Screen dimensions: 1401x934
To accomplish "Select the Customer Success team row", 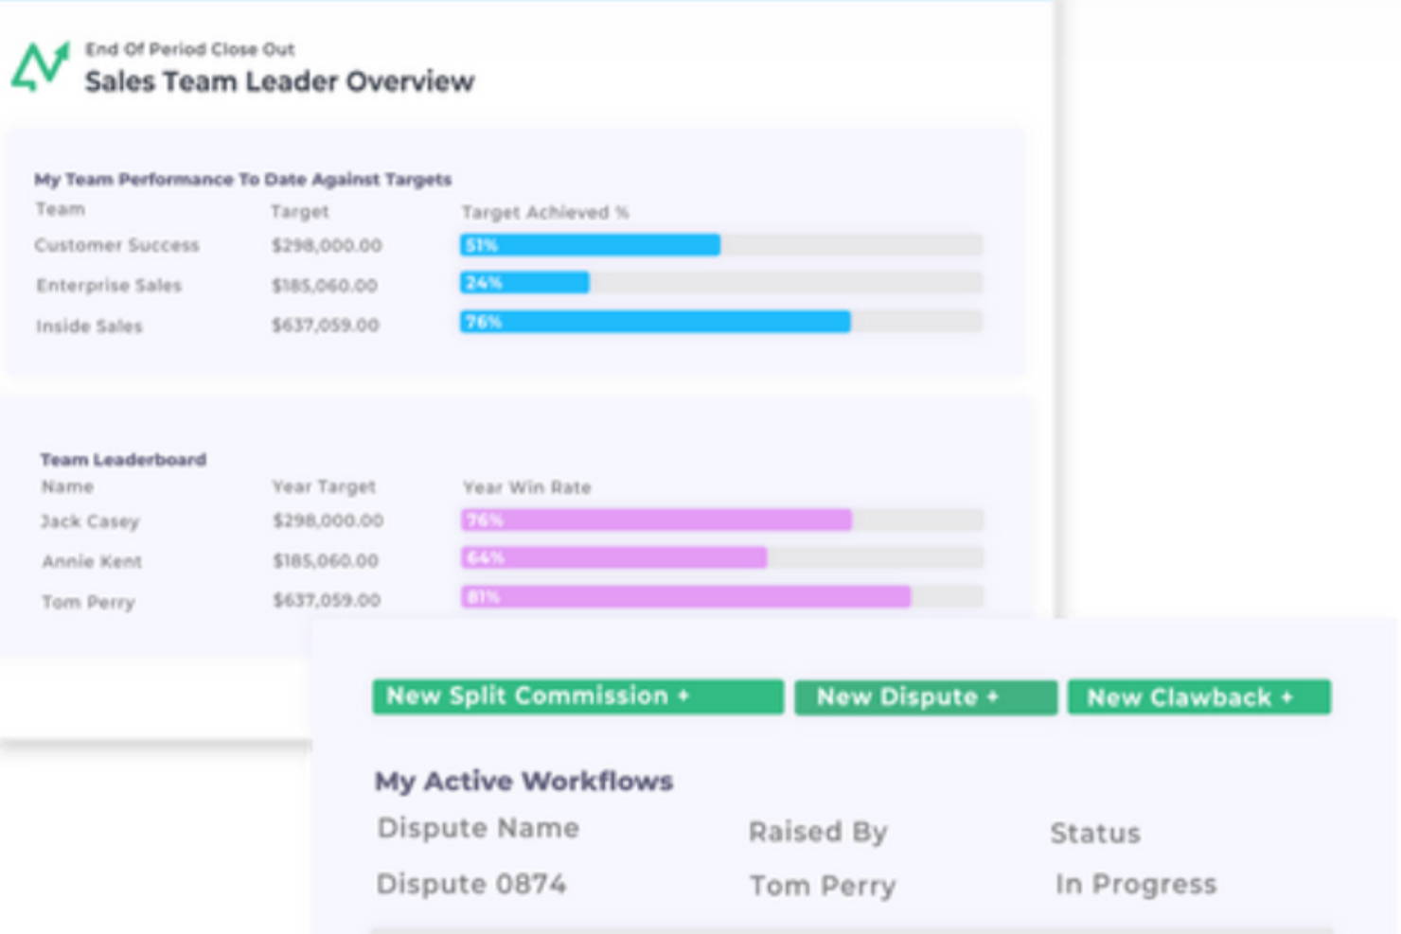I will point(117,245).
